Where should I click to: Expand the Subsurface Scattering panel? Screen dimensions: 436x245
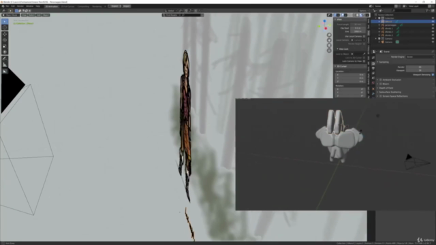[x=390, y=92]
